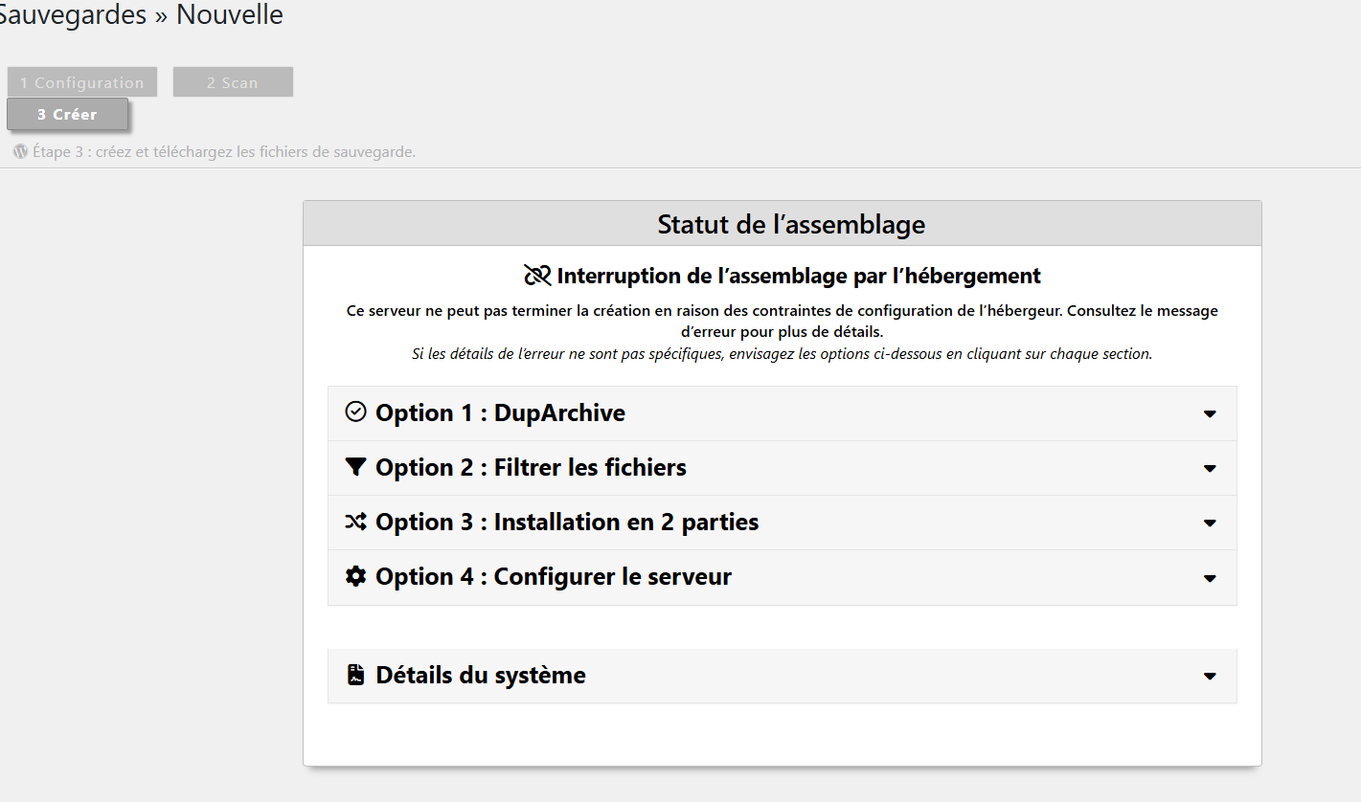1361x802 pixels.
Task: Switch to the 2 Scan step
Action: 233,82
